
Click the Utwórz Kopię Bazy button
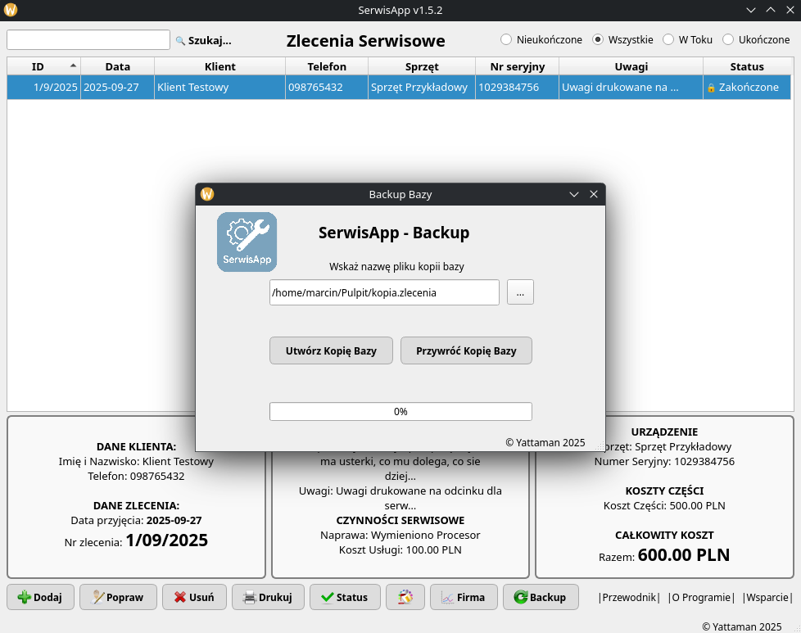click(331, 350)
